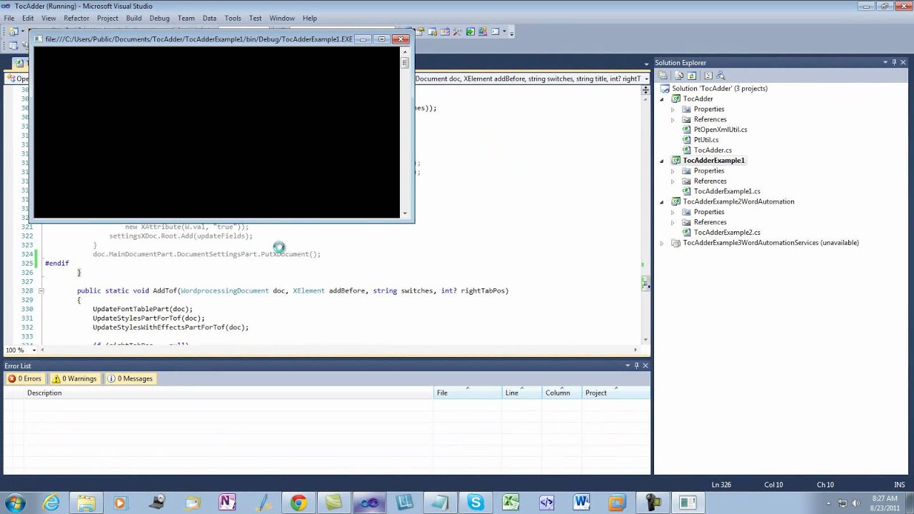The width and height of the screenshot is (914, 514).
Task: Click View Class Diagram icon in Solution Explorer
Action: click(720, 76)
